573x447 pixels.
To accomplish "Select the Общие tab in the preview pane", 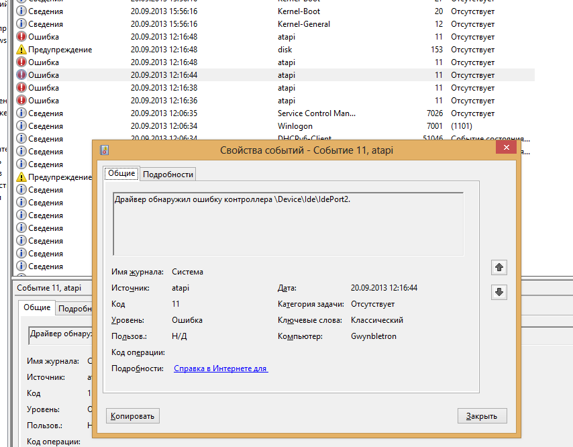I will 37,307.
